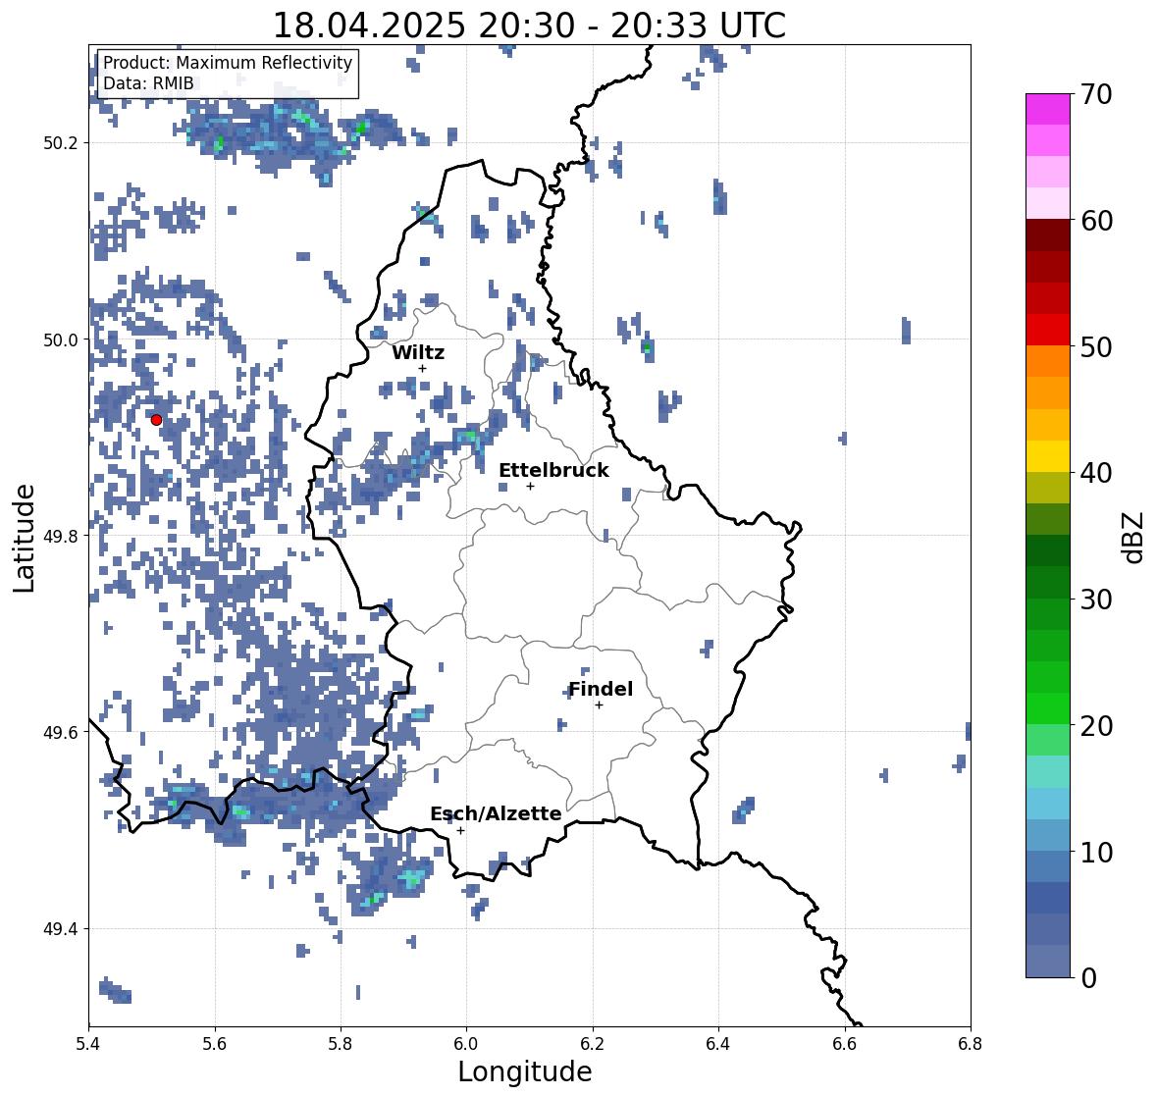This screenshot has height=1096, width=1157.
Task: Click the Wiltz station label
Action: tap(418, 352)
